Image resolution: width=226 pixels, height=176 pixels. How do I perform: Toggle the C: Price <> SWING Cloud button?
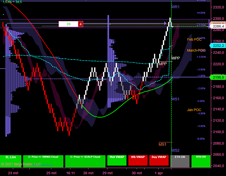[43, 161]
